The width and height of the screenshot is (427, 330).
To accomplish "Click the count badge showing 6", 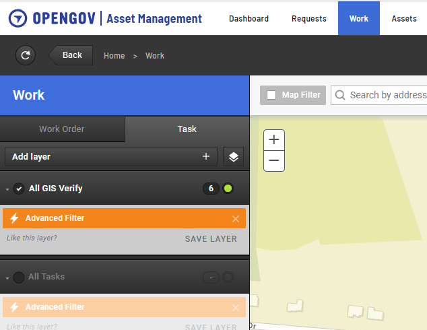I will tap(211, 189).
